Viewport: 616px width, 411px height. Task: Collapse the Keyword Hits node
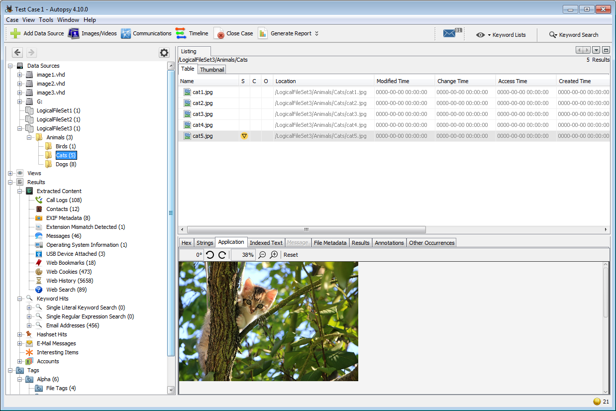20,299
